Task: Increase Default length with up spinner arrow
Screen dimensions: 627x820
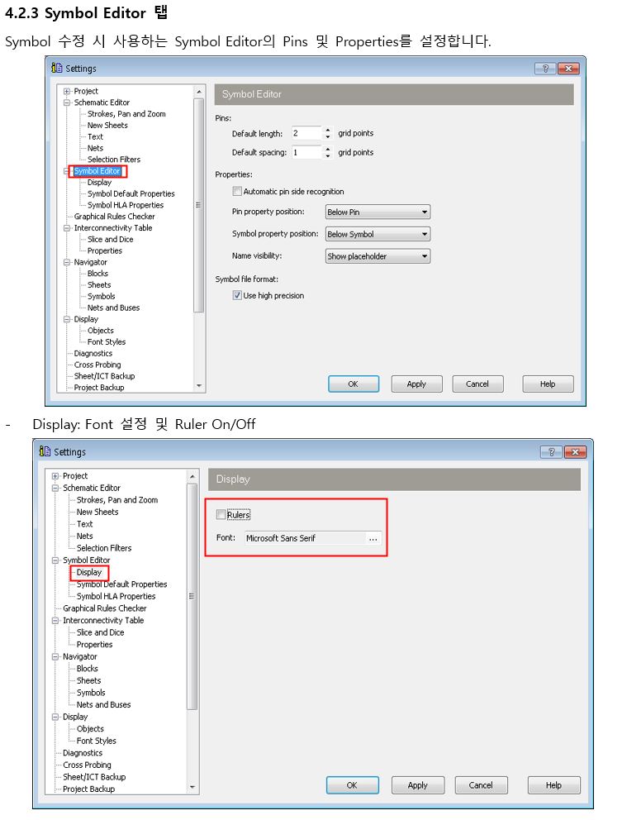Action: pos(328,130)
